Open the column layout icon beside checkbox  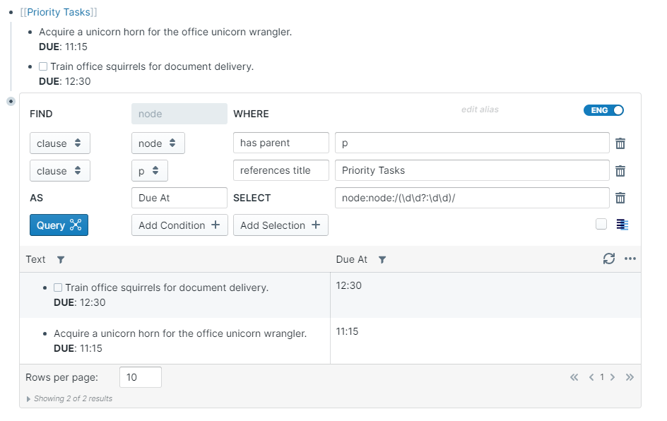point(622,225)
